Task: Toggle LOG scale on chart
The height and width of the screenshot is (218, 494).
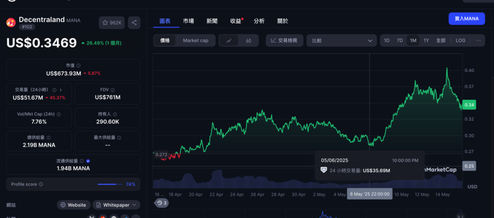Action: pos(460,41)
